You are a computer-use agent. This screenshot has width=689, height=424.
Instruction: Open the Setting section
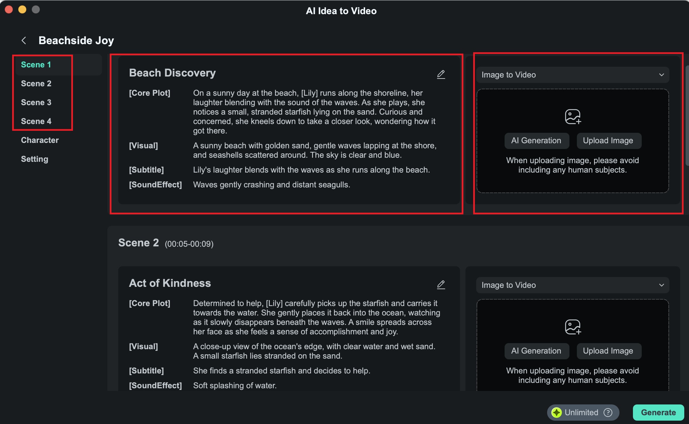click(x=34, y=159)
